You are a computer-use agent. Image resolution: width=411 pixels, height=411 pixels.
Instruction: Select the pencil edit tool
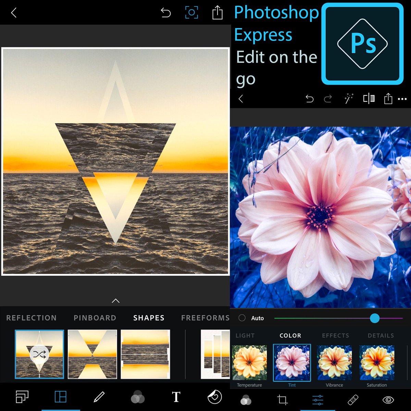coord(99,397)
